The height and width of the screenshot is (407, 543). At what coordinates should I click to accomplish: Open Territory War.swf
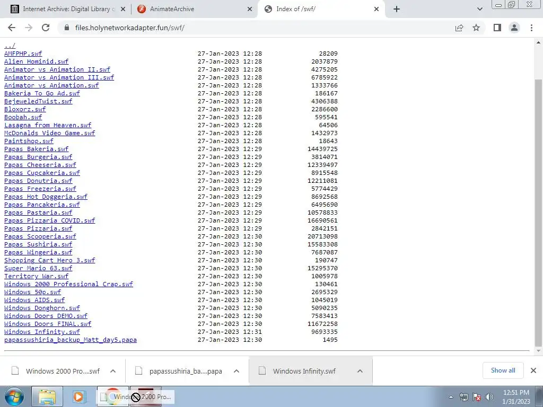[37, 277]
